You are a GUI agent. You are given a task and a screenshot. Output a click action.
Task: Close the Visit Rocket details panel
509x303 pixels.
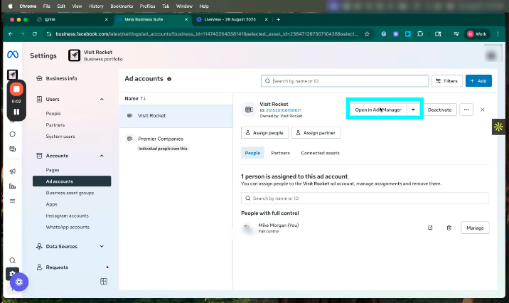[483, 110]
